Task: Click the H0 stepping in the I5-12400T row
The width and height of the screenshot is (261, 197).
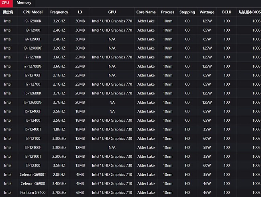Action: click(x=187, y=129)
